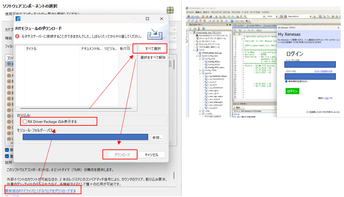This screenshot has width=344, height=197.
Task: Open the ツール(T) menu in CS+
Action: point(245,12)
